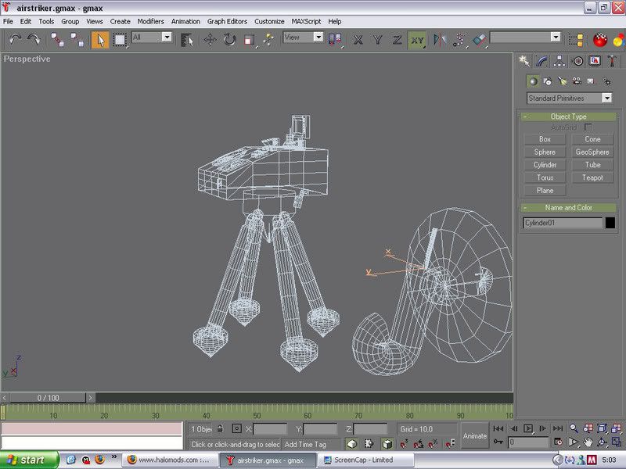The height and width of the screenshot is (469, 626).
Task: Activate the Mirror Selected Objects tool
Action: click(440, 40)
